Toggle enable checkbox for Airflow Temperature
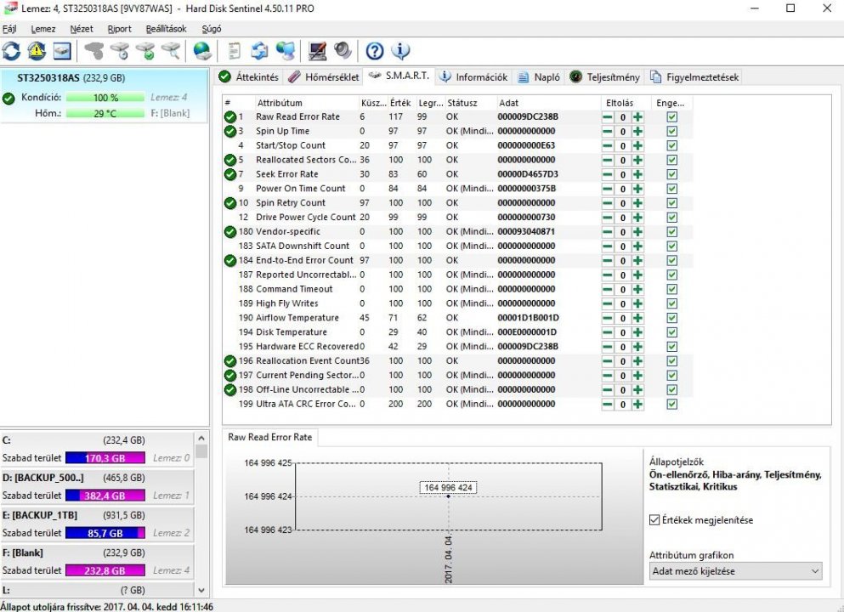The width and height of the screenshot is (844, 612). pyautogui.click(x=671, y=318)
